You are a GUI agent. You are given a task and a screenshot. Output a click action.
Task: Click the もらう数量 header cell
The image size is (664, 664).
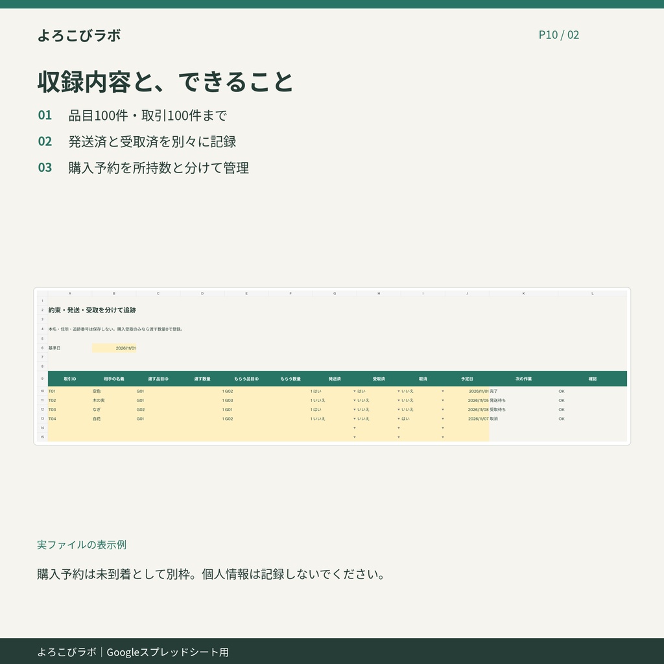(x=290, y=379)
